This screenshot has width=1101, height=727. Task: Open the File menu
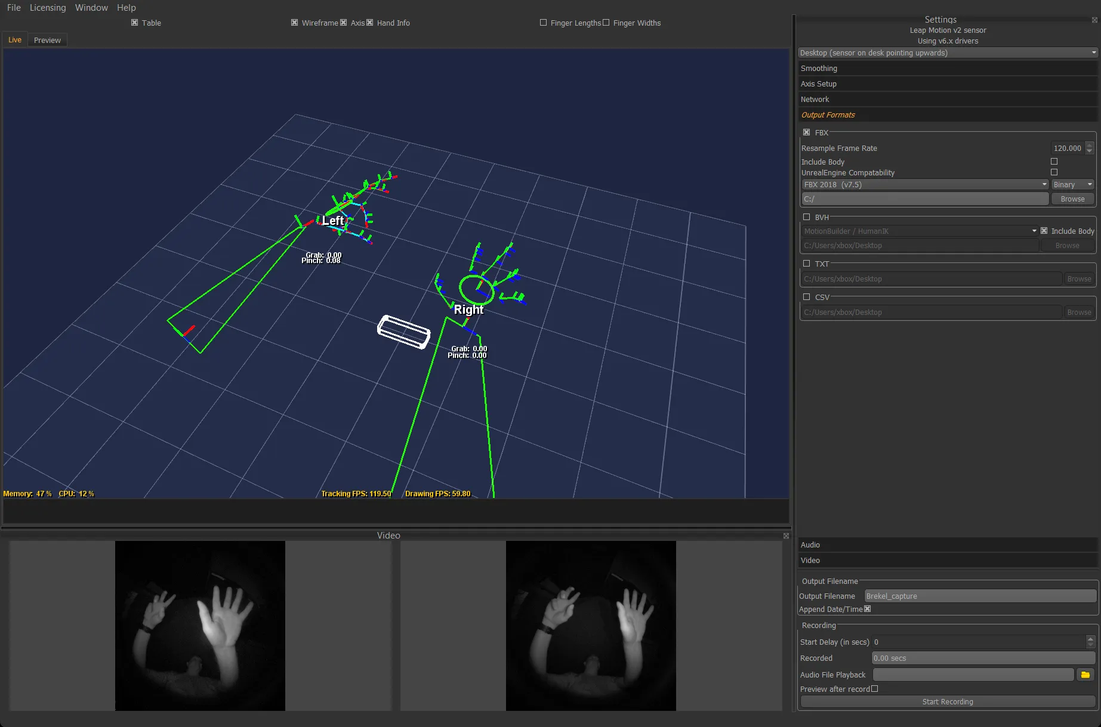14,8
